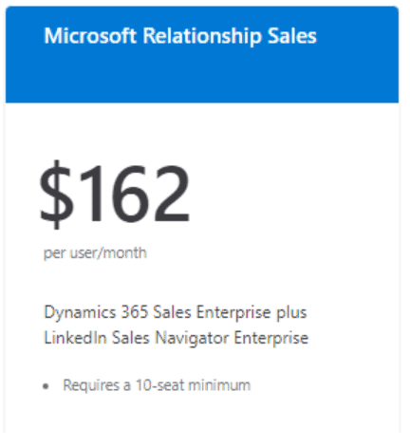
Task: Click the Microsoft Relationship Sales heading
Action: point(180,36)
